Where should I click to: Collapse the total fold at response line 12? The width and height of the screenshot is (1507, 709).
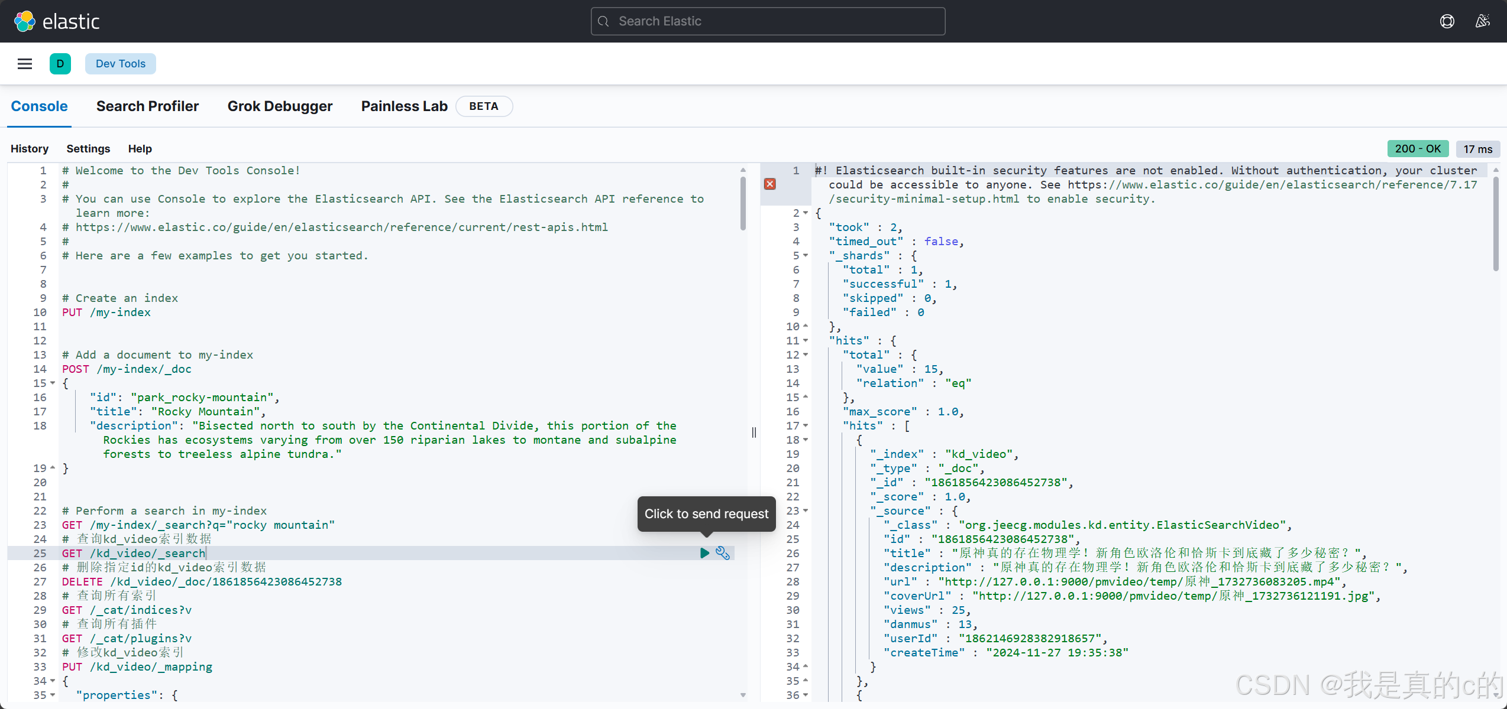pyautogui.click(x=806, y=355)
